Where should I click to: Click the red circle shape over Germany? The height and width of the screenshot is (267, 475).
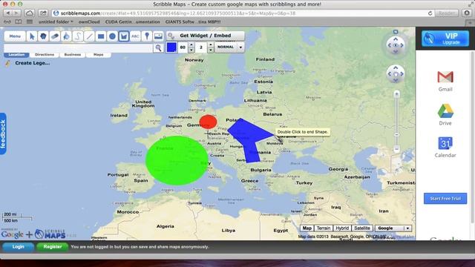point(208,122)
